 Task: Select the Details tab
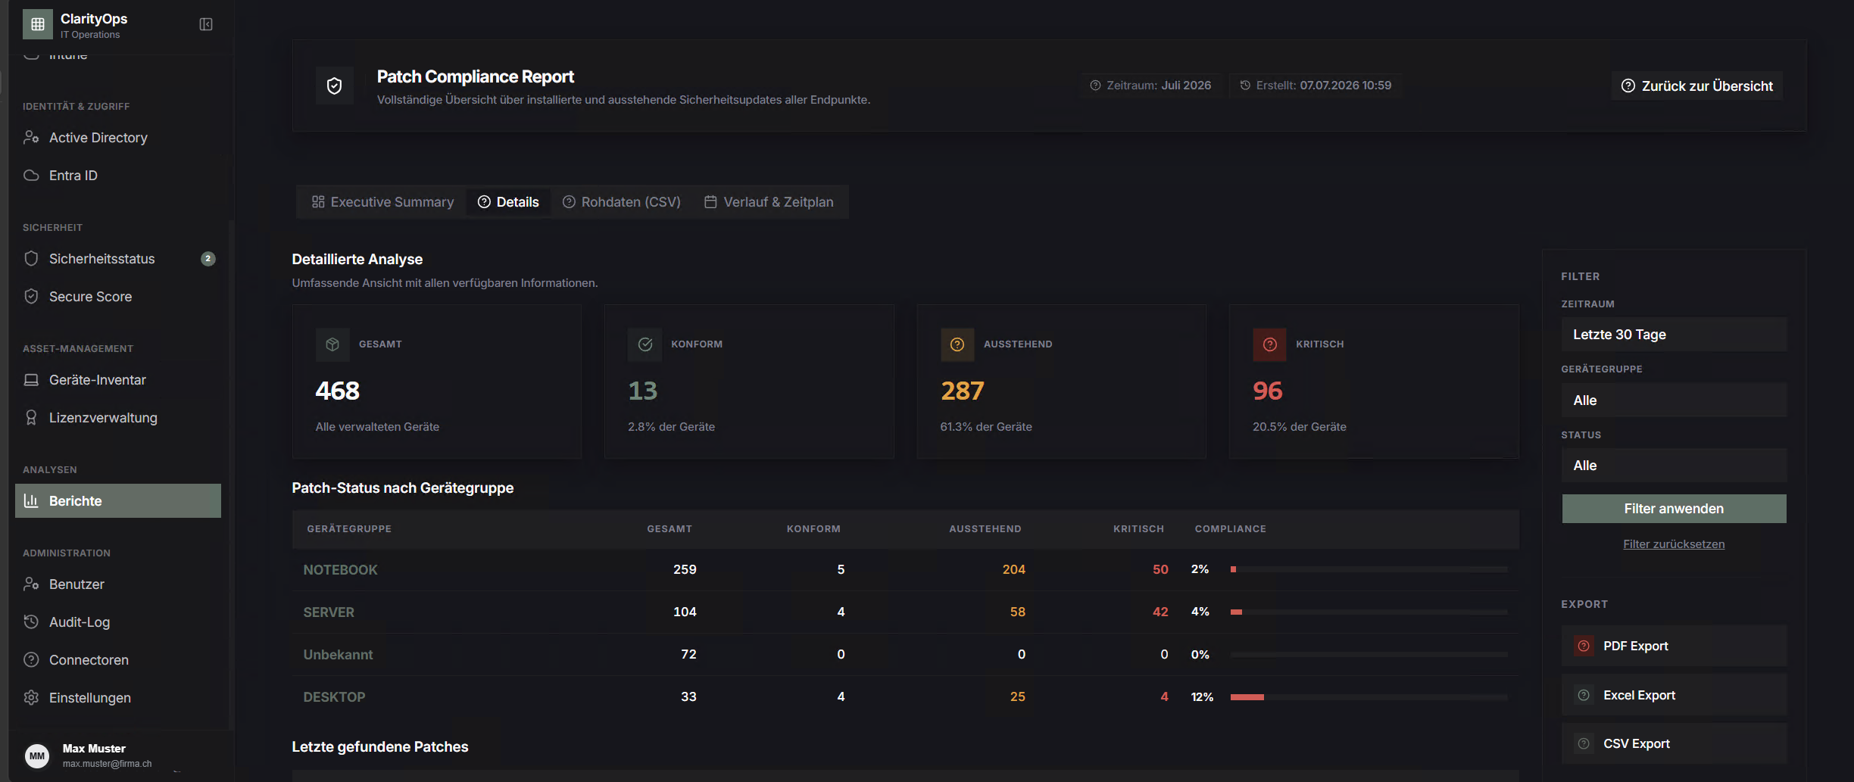coord(508,202)
